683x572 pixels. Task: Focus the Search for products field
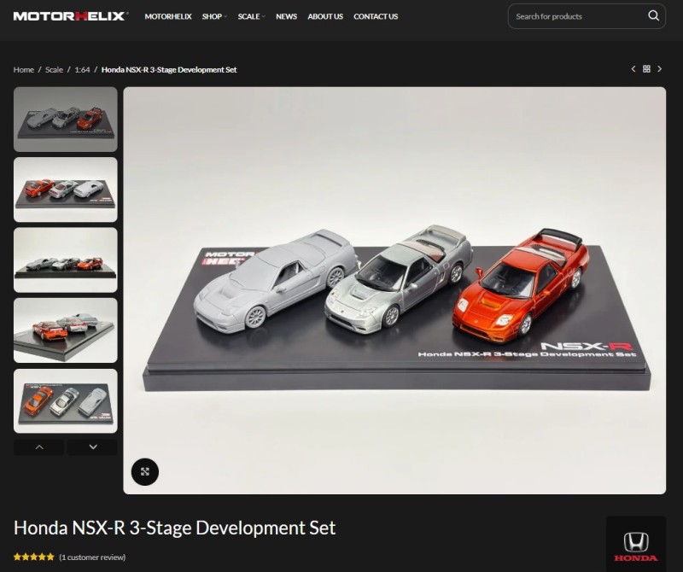[576, 16]
